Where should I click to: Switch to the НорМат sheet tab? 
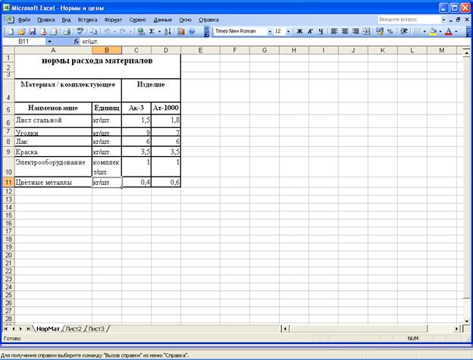coord(48,329)
